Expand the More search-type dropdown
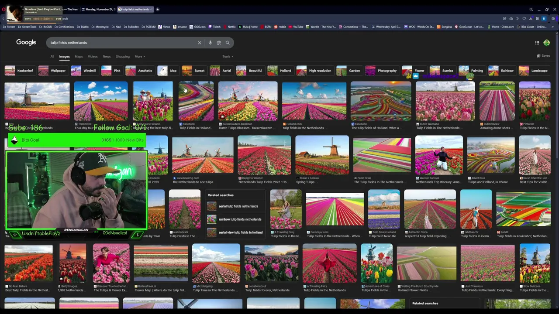The height and width of the screenshot is (314, 559). pyautogui.click(x=140, y=56)
